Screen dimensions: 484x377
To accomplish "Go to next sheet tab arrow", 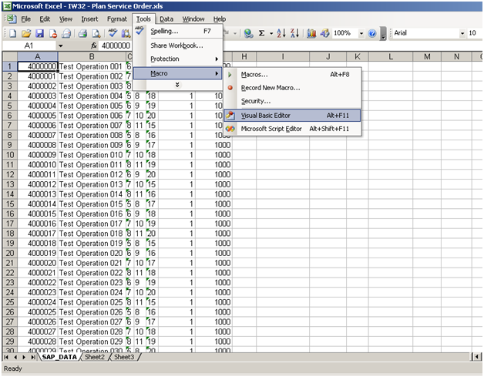I will [x=24, y=357].
